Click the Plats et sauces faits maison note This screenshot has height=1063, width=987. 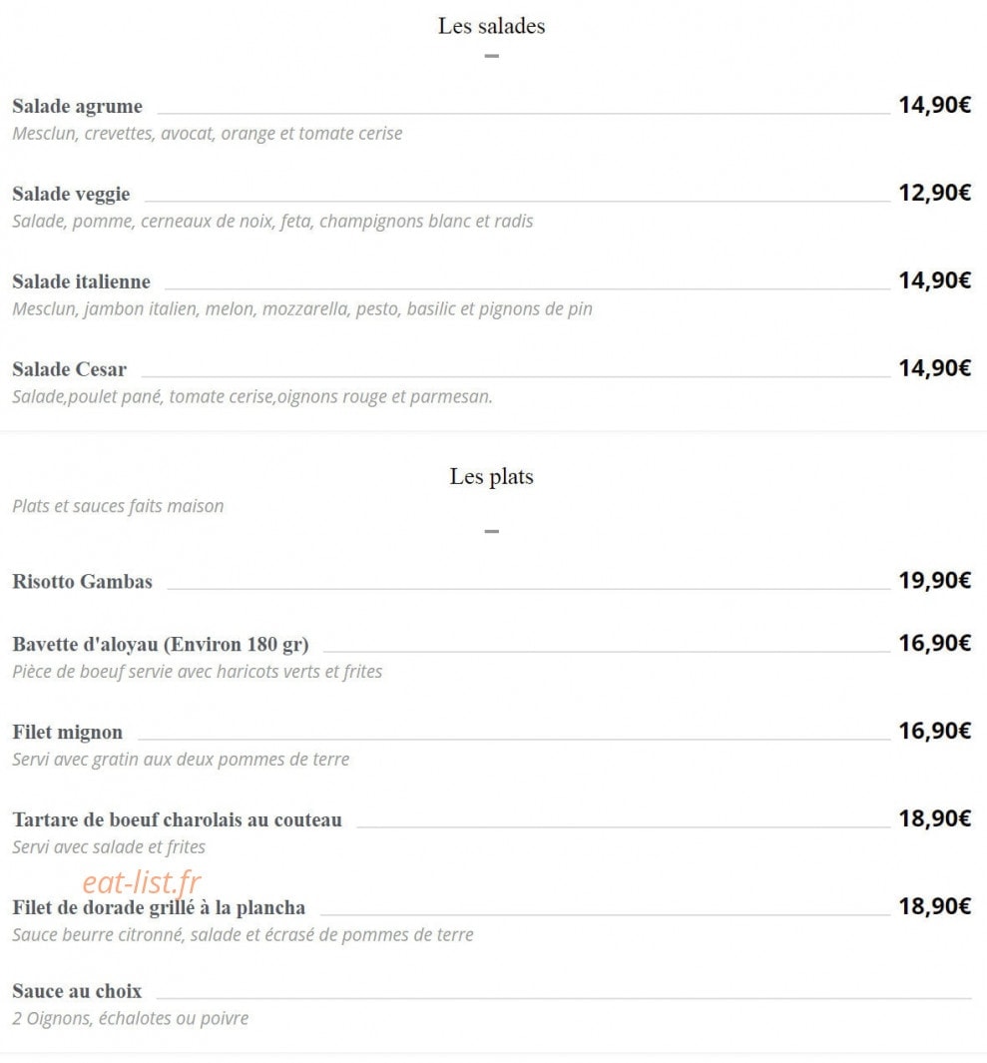point(118,506)
